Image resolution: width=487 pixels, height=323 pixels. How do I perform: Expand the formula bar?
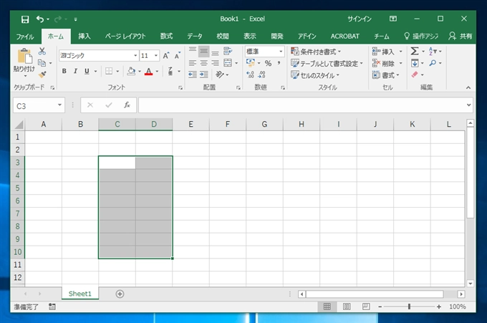468,105
